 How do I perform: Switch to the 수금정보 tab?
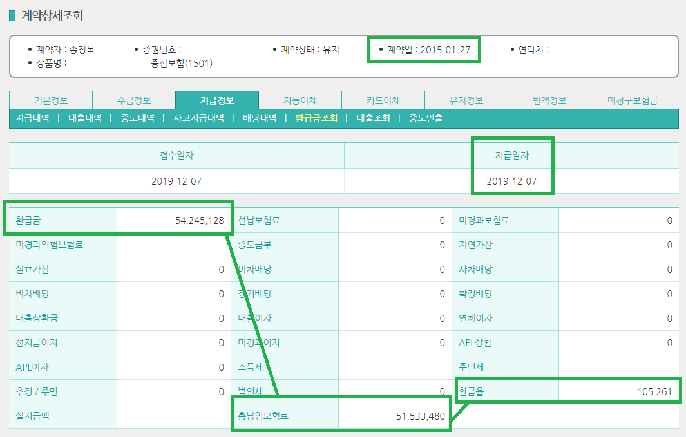[134, 100]
